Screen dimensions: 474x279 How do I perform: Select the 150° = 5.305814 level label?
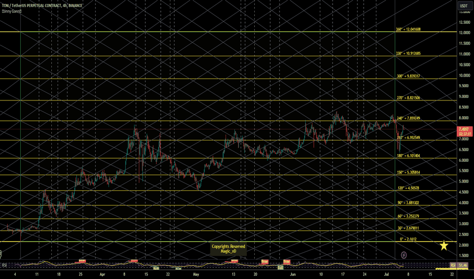(408, 172)
